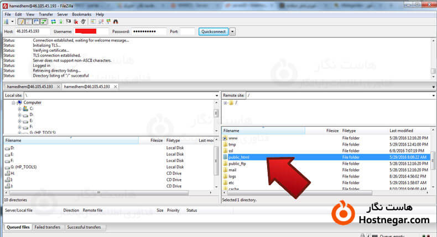Open the remote file search binoculars icon
This screenshot has width=437, height=237.
[x=116, y=21]
